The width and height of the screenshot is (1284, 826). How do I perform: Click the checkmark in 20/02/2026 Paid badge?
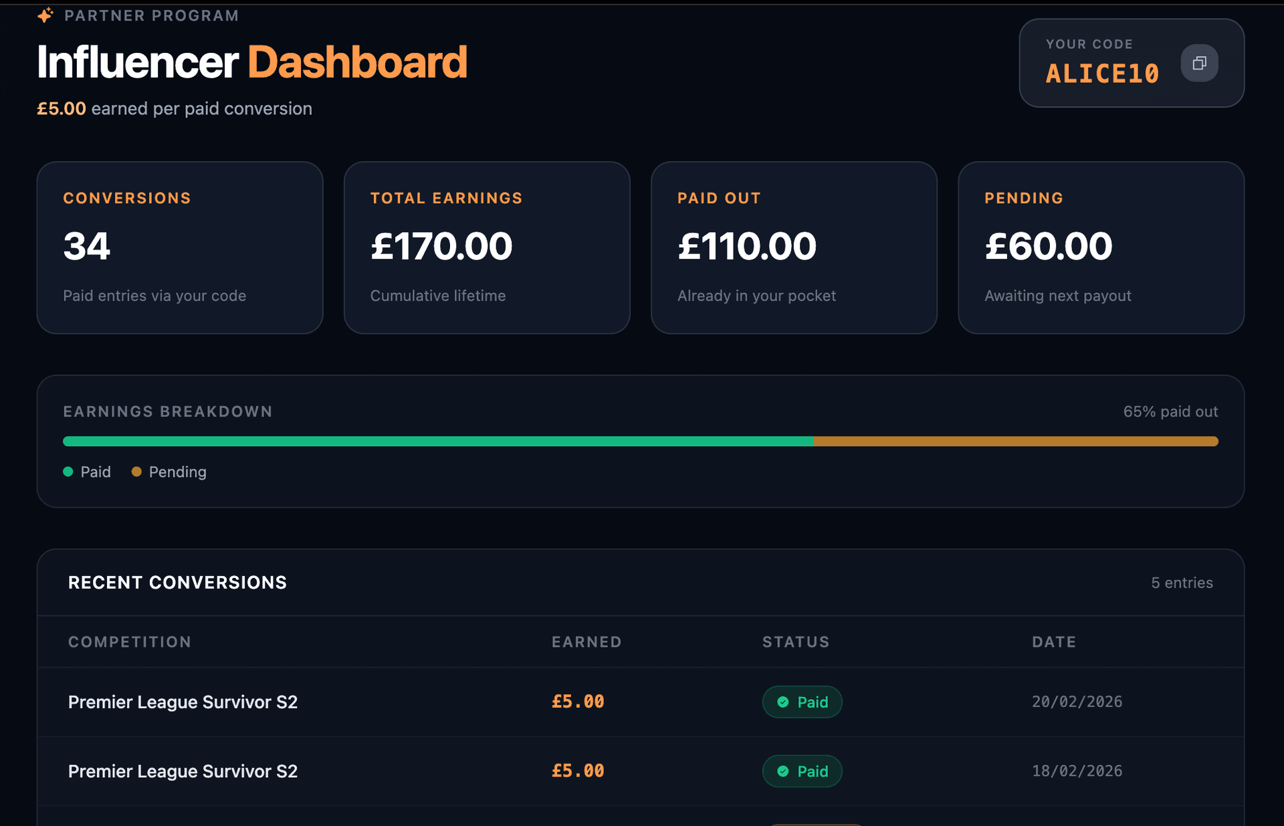(783, 702)
